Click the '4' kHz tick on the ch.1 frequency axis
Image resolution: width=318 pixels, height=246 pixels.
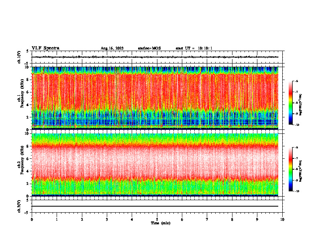pyautogui.click(x=28, y=105)
